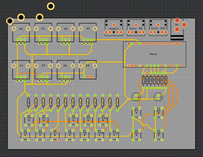
Task: Click the S10 pushbutton footprint
Action: pyautogui.click(x=99, y=134)
